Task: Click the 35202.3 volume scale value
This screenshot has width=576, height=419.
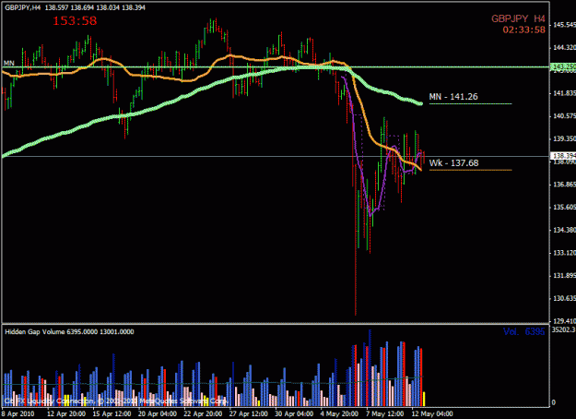Action: (563, 330)
